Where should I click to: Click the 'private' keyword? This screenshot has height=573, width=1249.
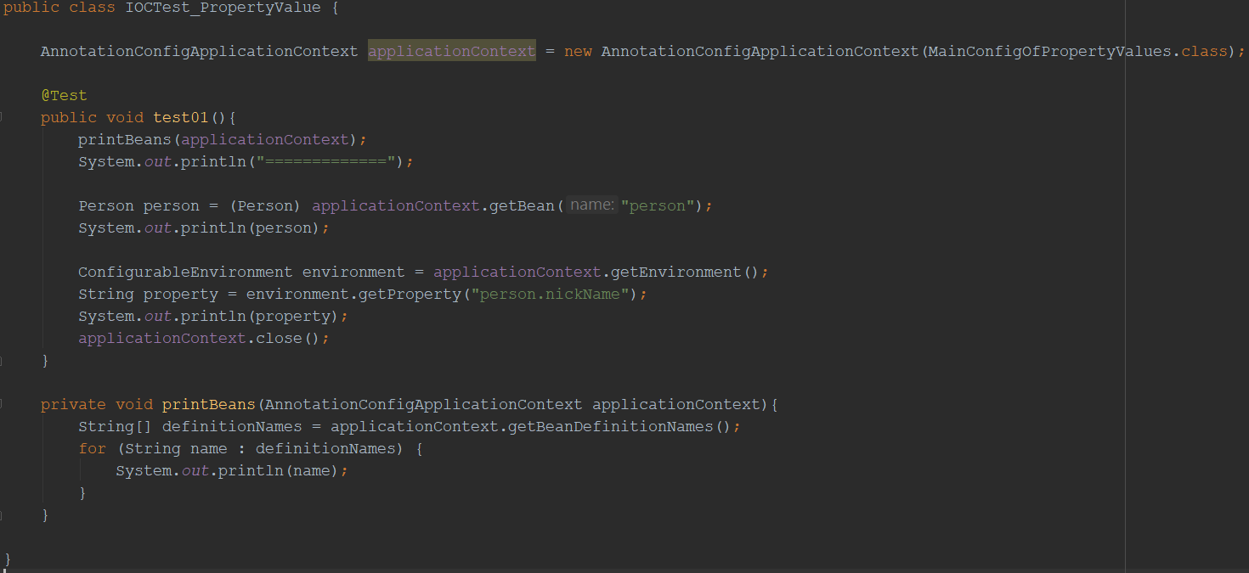tap(73, 404)
